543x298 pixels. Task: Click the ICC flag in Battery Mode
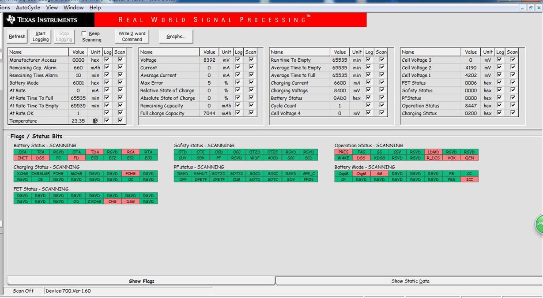[x=469, y=179]
